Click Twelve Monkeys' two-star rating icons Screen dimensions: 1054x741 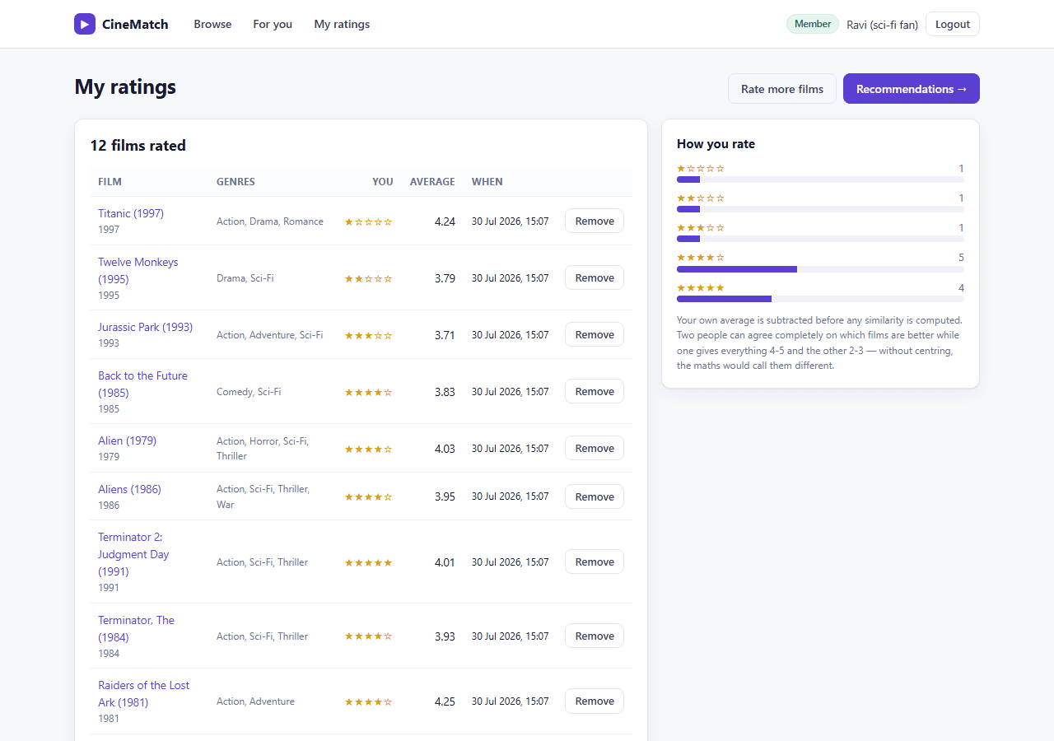368,278
